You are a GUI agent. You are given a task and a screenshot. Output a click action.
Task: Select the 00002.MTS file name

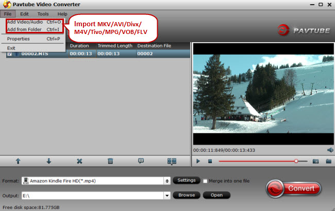pyautogui.click(x=35, y=54)
